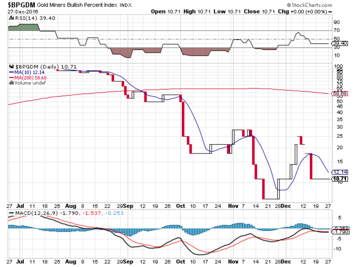Click the 12.14 MA(10) price tag
Image resolution: width=356 pixels, height=267 pixels.
[340, 172]
